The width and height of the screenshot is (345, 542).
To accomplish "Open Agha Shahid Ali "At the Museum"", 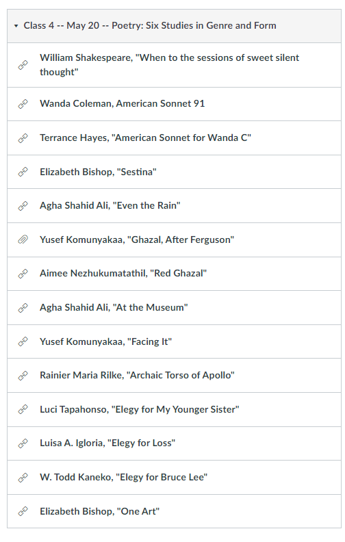I will 114,307.
